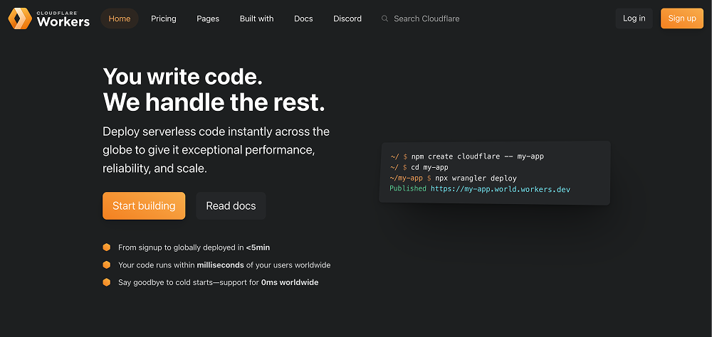Click hexagon bullet beside "Say goodbye" line
712x337 pixels.
point(107,282)
